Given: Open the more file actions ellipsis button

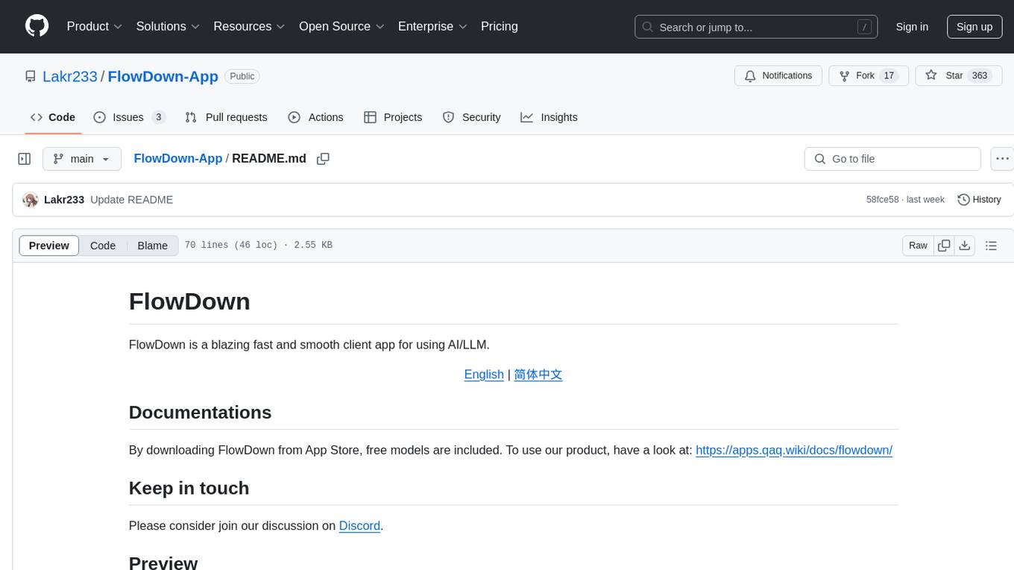Looking at the screenshot, I should pyautogui.click(x=1003, y=159).
